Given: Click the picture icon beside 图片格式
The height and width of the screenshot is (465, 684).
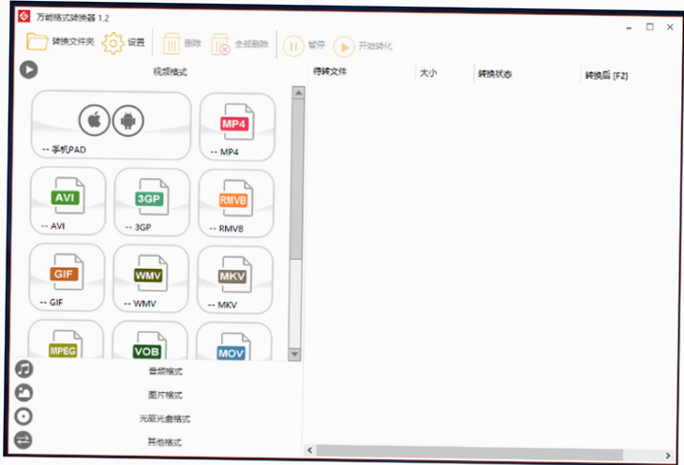Looking at the screenshot, I should point(23,393).
